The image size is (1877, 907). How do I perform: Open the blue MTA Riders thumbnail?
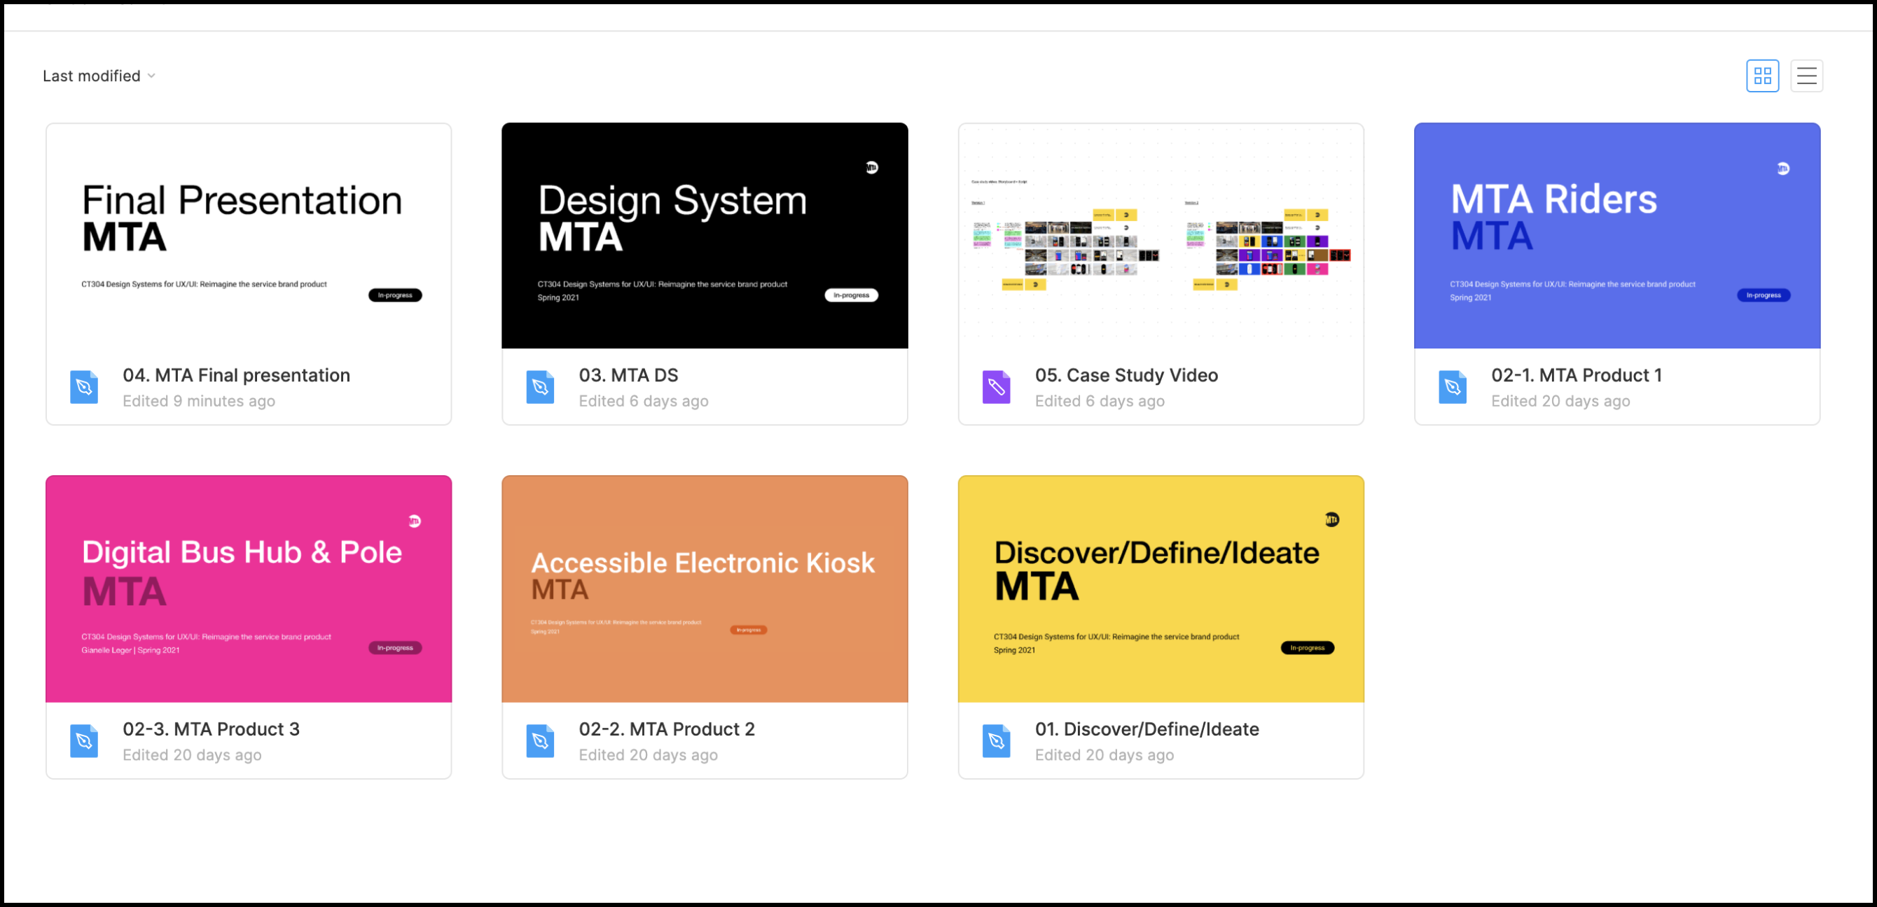[x=1617, y=236]
